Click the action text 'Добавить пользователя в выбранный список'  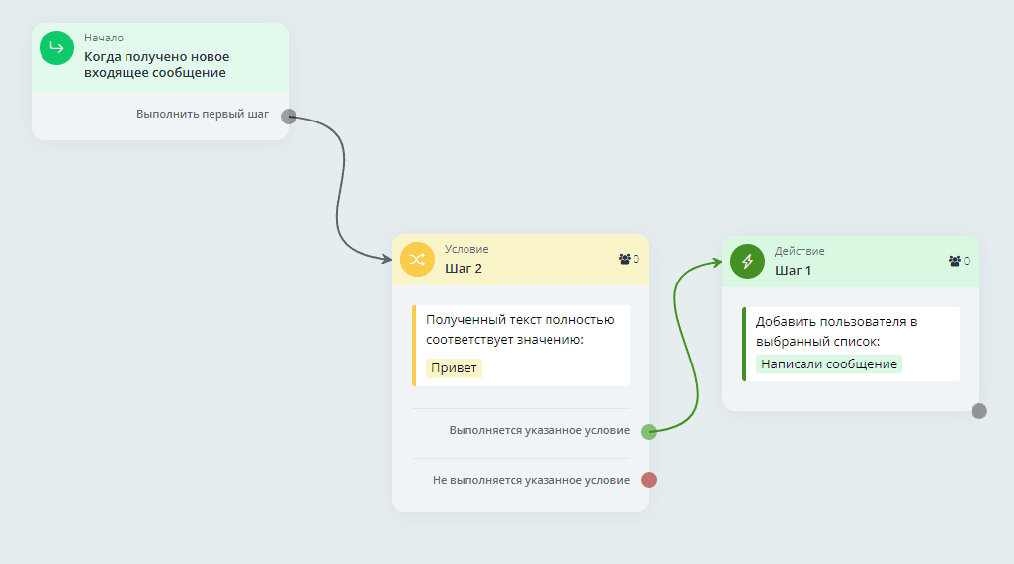click(x=837, y=331)
